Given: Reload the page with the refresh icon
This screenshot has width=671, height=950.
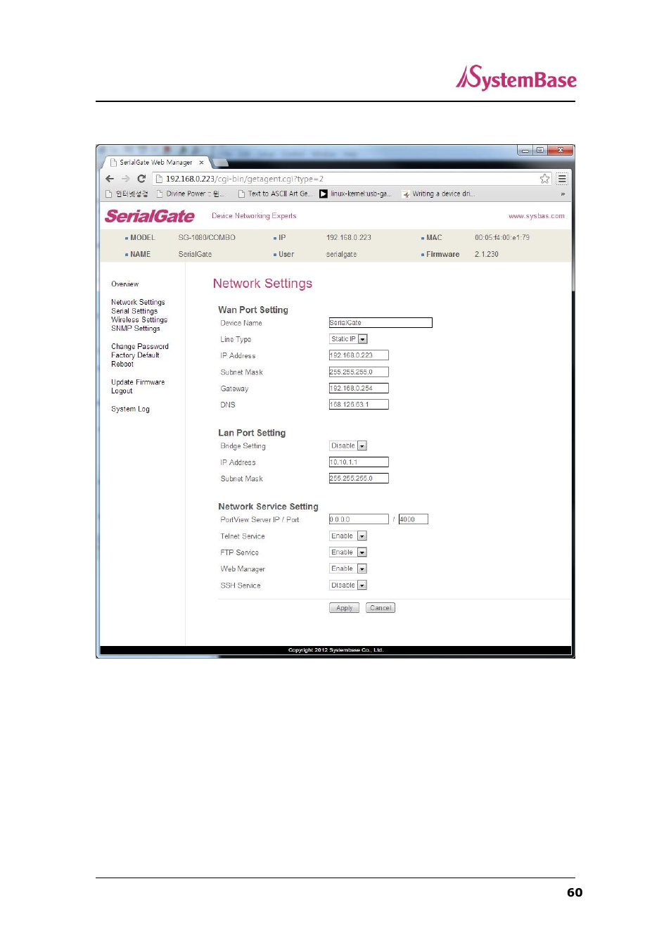Looking at the screenshot, I should [141, 179].
